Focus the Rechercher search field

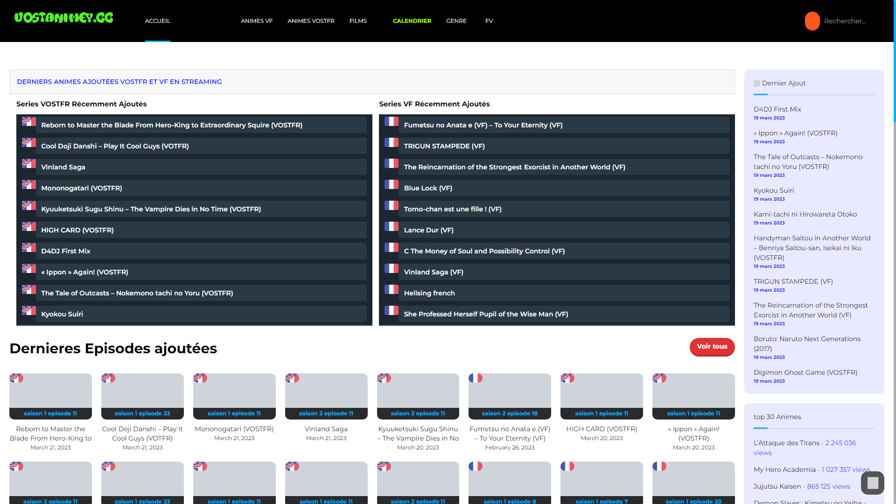(x=852, y=21)
